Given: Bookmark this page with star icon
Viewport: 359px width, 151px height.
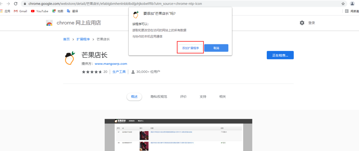Looking at the screenshot, I should coord(343,4).
